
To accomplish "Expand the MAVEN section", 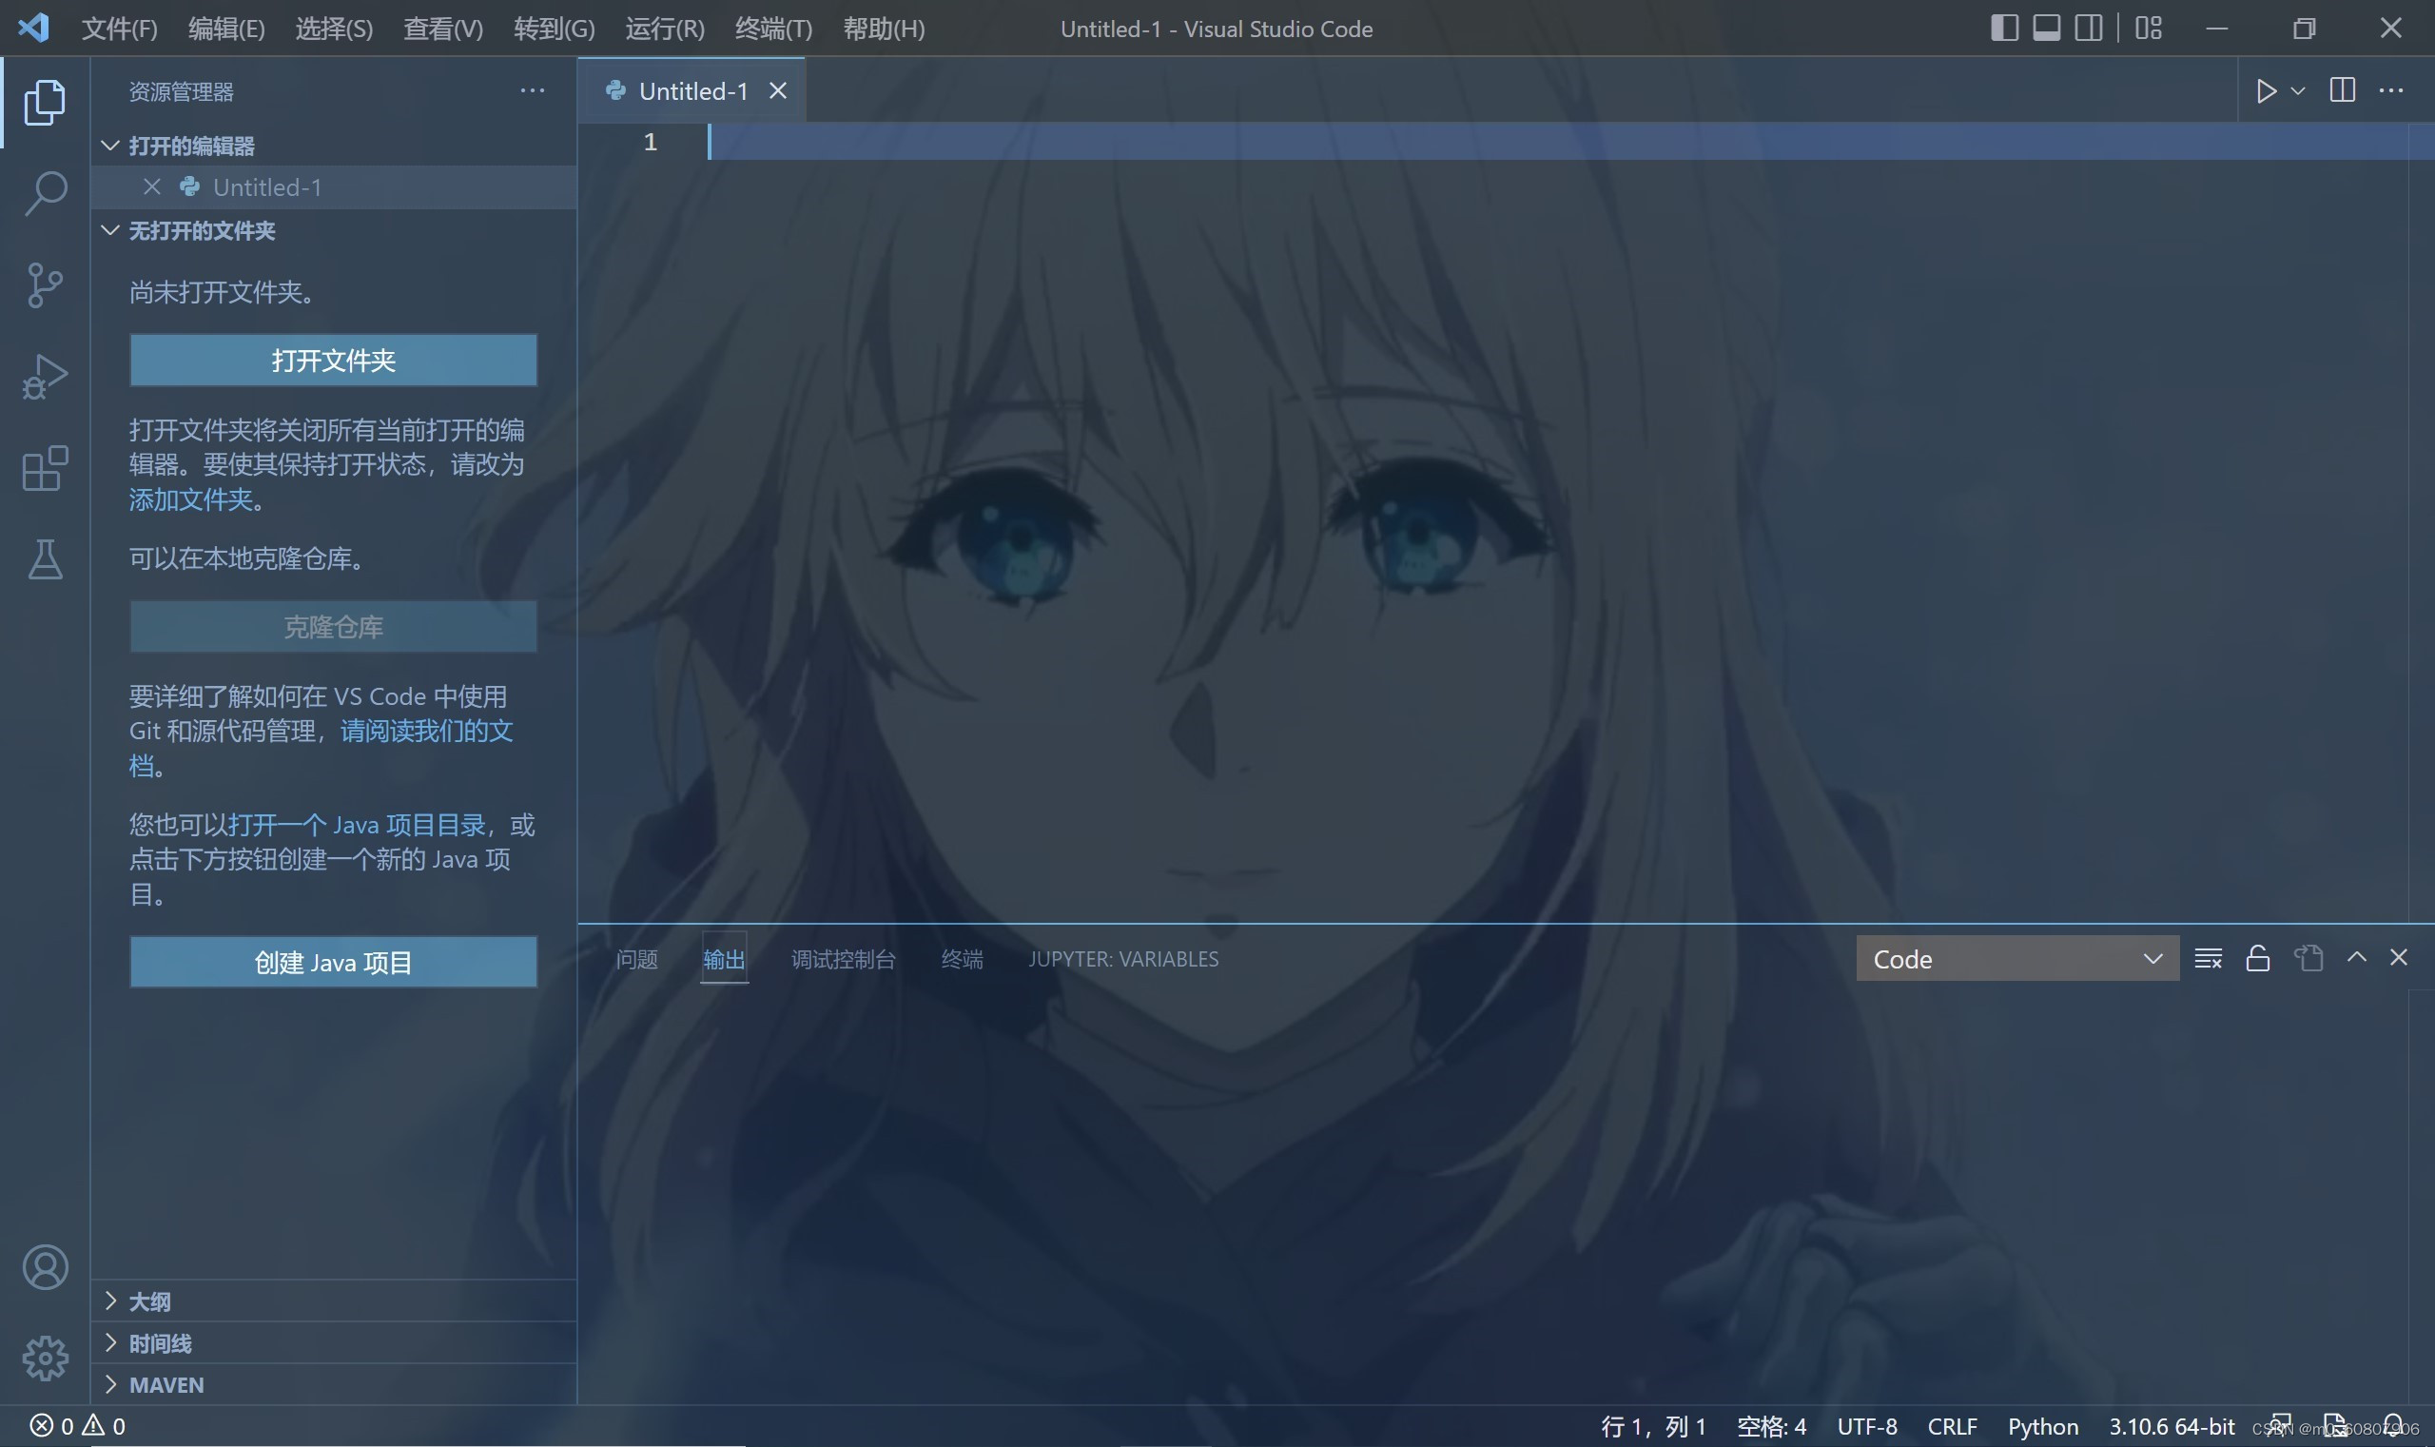I will pos(166,1384).
